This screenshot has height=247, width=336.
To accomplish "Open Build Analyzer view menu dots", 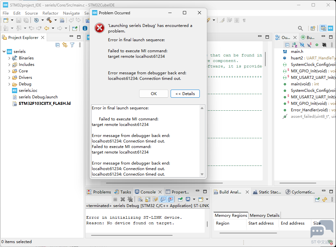I will (x=332, y=199).
